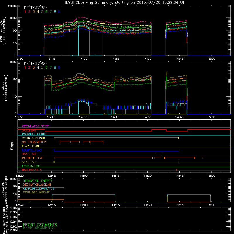Pick detector 2 in rear segments legend
234x234 pixels.
pos(30,68)
